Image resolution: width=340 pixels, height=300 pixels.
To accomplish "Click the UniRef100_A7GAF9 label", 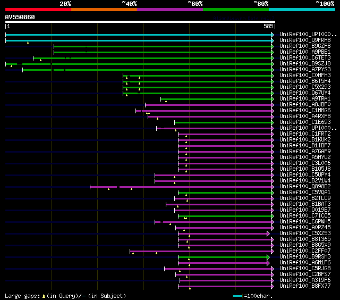I will pyautogui.click(x=305, y=152).
